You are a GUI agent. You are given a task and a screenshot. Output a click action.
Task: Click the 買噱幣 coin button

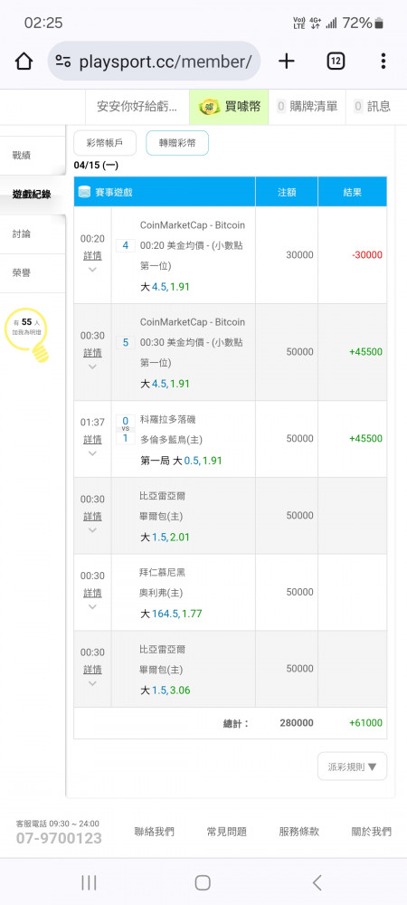click(x=229, y=106)
